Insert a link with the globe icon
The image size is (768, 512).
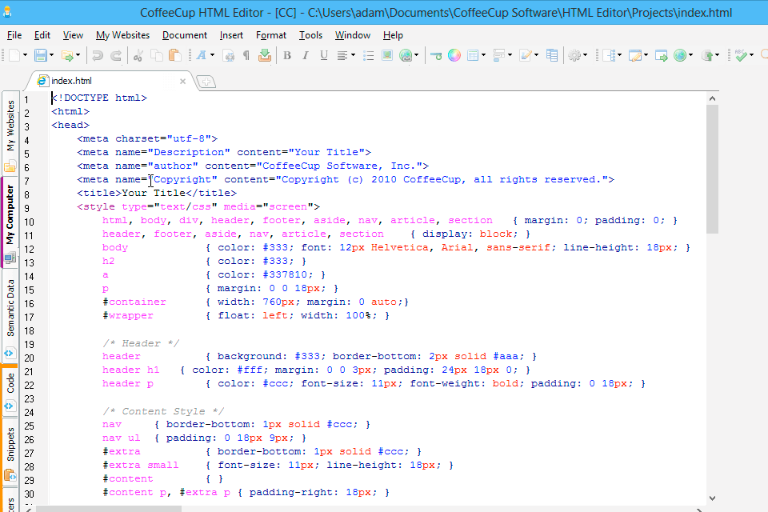click(406, 55)
